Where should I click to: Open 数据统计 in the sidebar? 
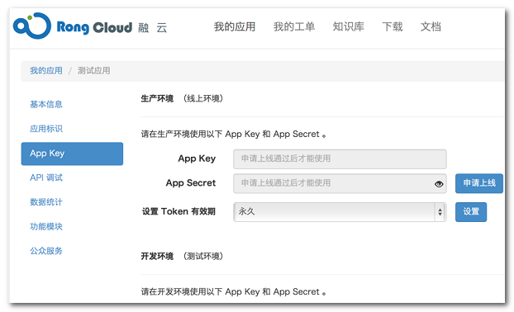tap(46, 202)
